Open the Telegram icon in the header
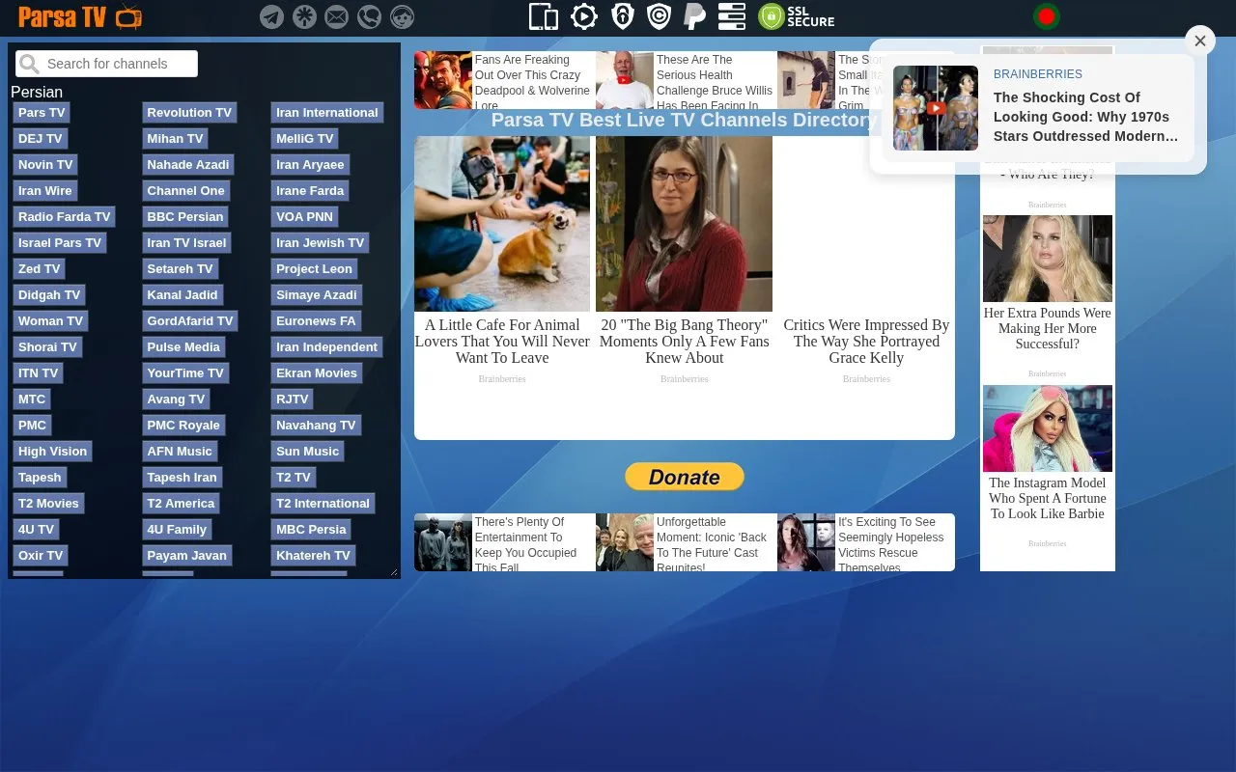Image resolution: width=1236 pixels, height=772 pixels. 272,17
